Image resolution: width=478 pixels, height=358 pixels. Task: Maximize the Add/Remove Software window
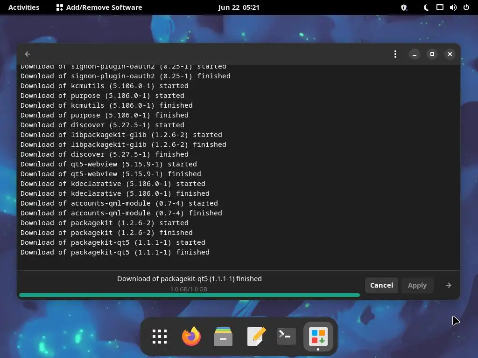pos(432,54)
